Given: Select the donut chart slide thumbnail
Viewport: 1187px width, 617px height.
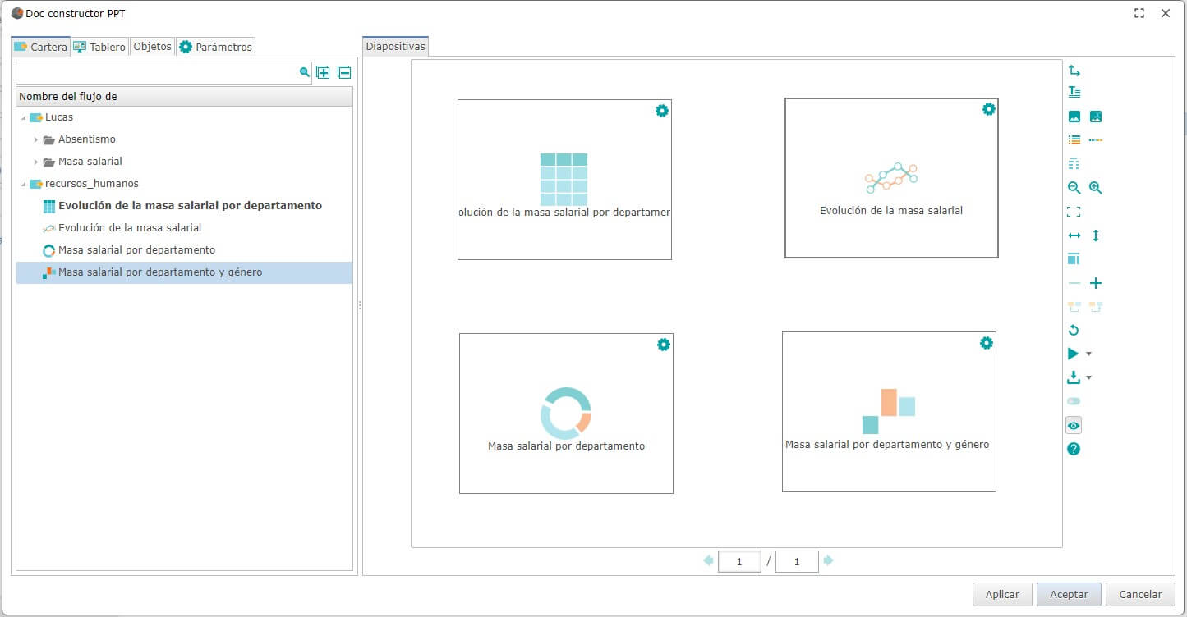Looking at the screenshot, I should [566, 414].
